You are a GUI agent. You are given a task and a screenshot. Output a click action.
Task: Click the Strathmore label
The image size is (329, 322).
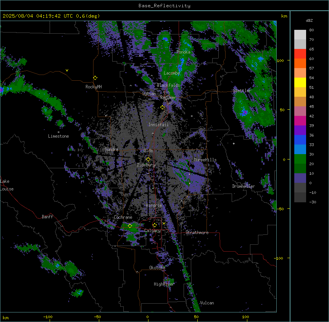[197, 233]
